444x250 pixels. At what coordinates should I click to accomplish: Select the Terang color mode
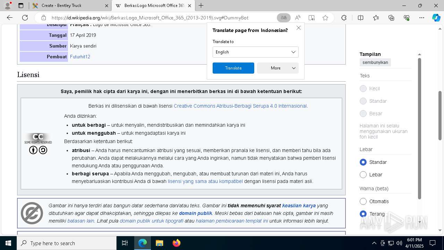click(x=363, y=214)
